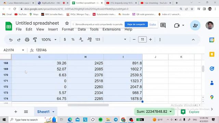Image resolution: width=219 pixels, height=123 pixels.
Task: Open the all sheets list
Action: coord(26,112)
